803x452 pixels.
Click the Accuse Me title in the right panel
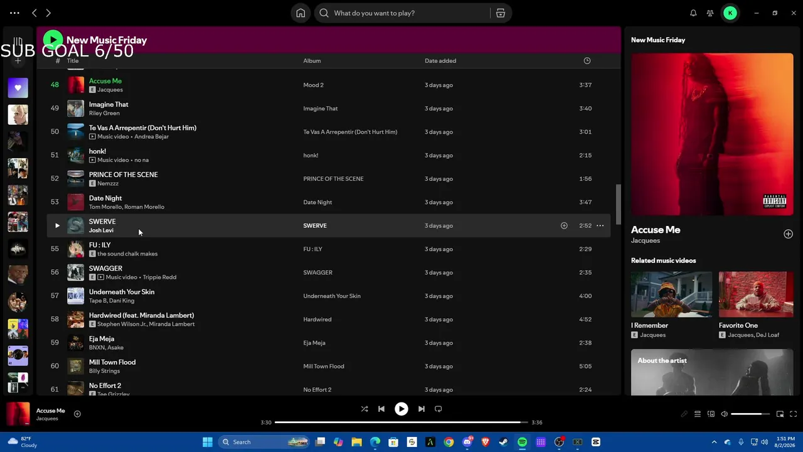656,230
